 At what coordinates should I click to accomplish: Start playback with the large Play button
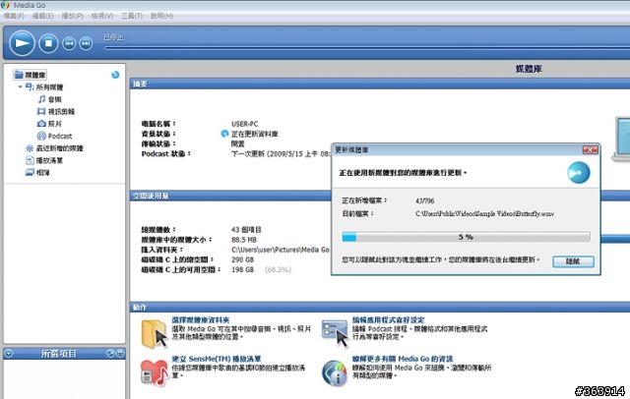click(22, 43)
